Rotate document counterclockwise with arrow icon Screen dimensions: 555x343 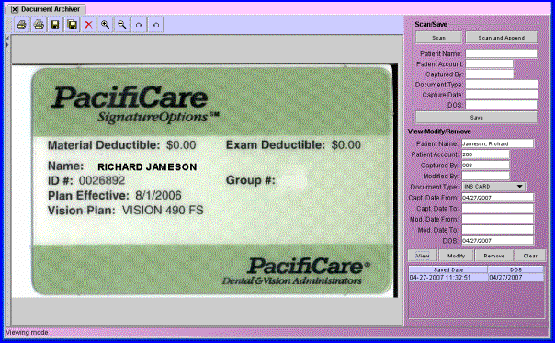(155, 25)
